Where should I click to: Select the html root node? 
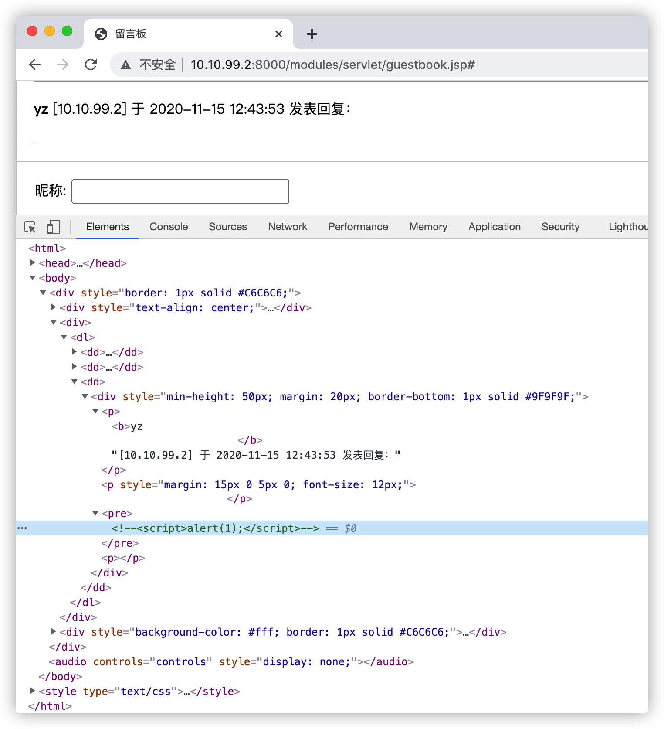click(x=47, y=249)
